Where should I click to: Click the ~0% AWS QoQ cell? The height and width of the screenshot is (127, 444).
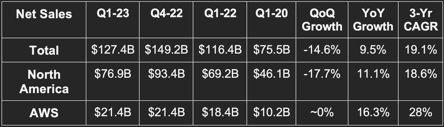pos(322,112)
